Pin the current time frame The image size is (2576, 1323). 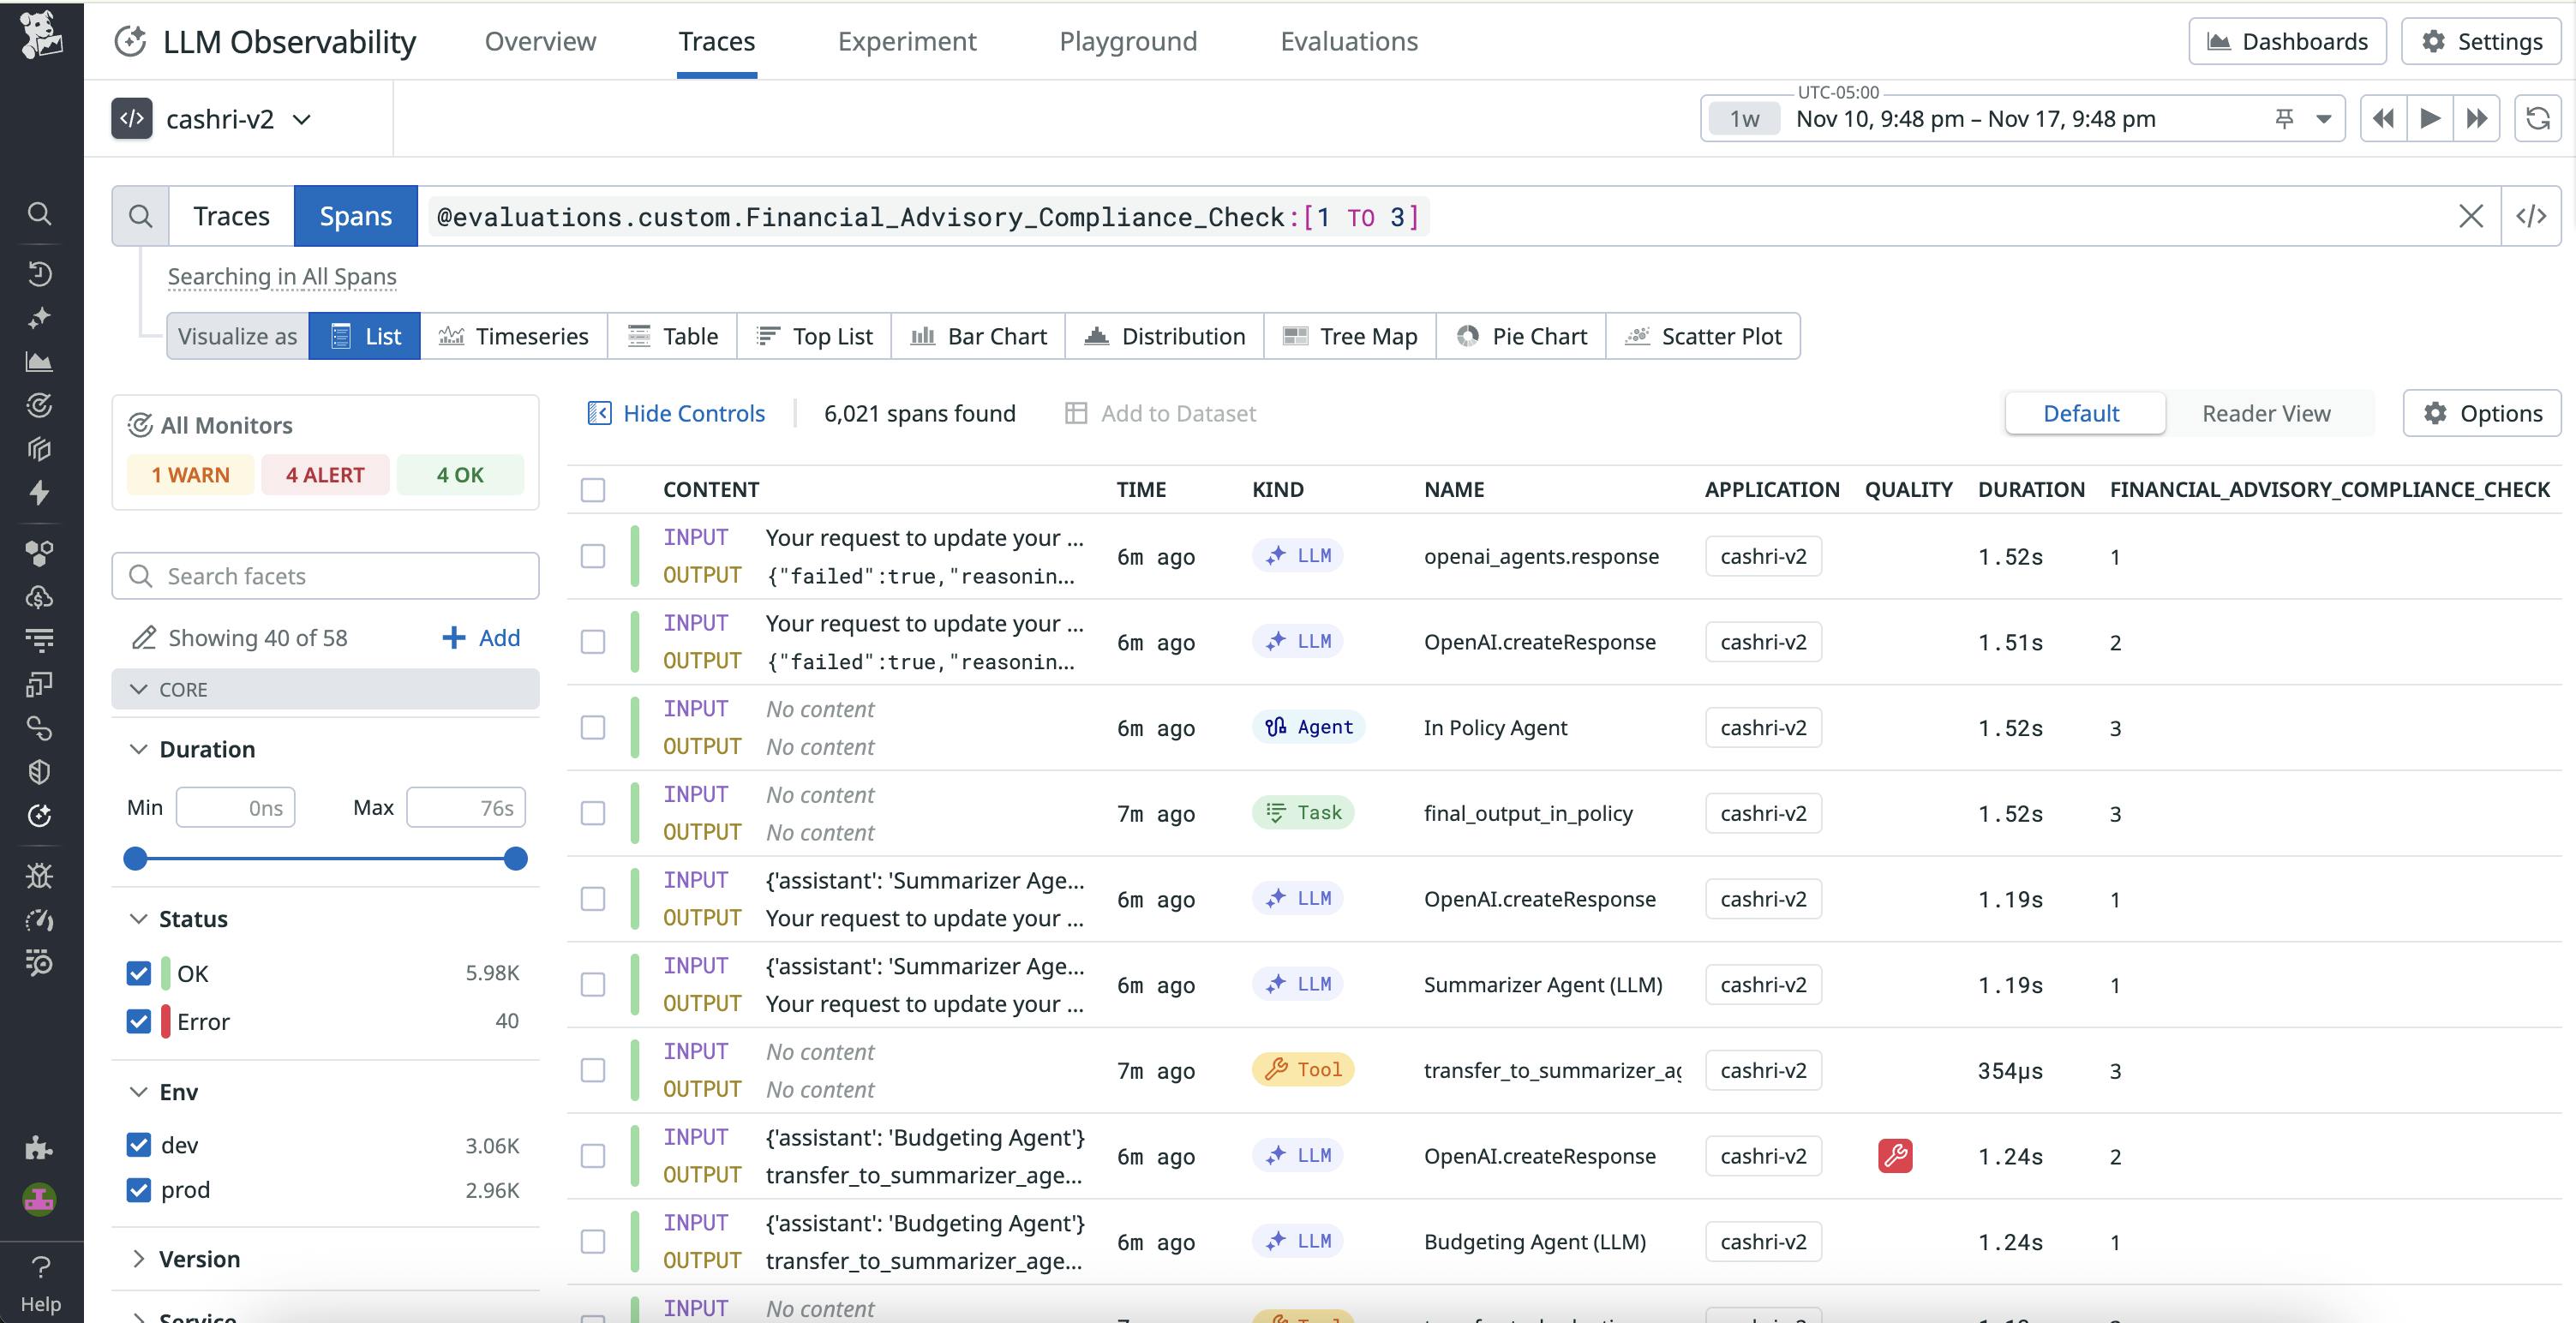pos(2283,118)
